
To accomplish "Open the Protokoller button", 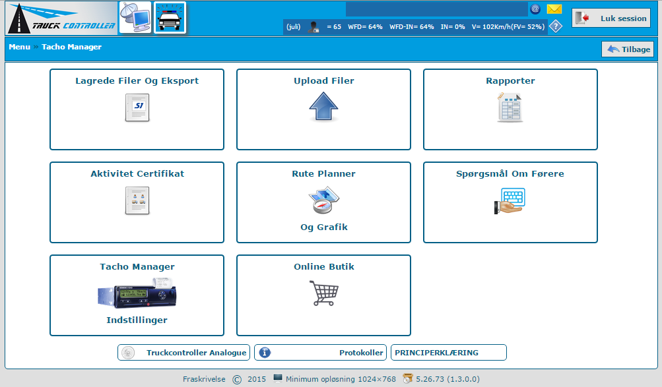I will 320,353.
